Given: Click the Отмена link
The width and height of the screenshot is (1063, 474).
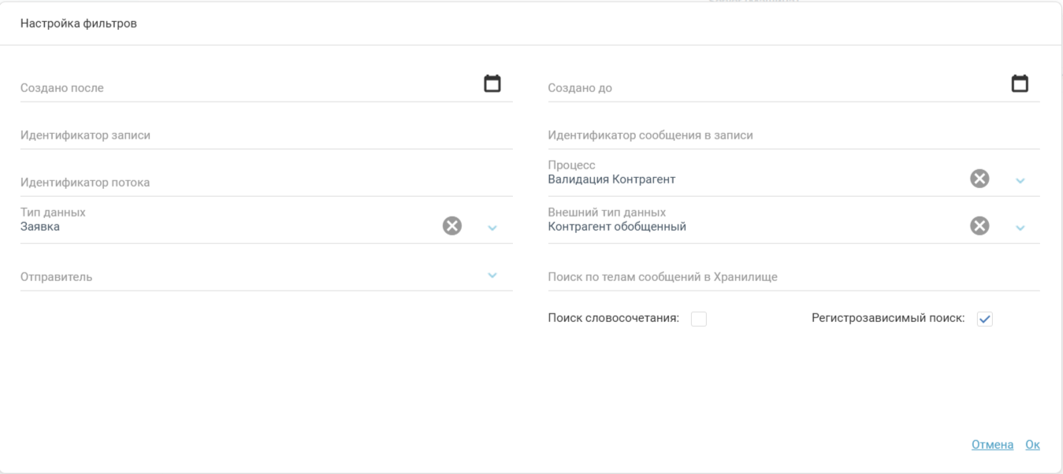Looking at the screenshot, I should tap(992, 445).
